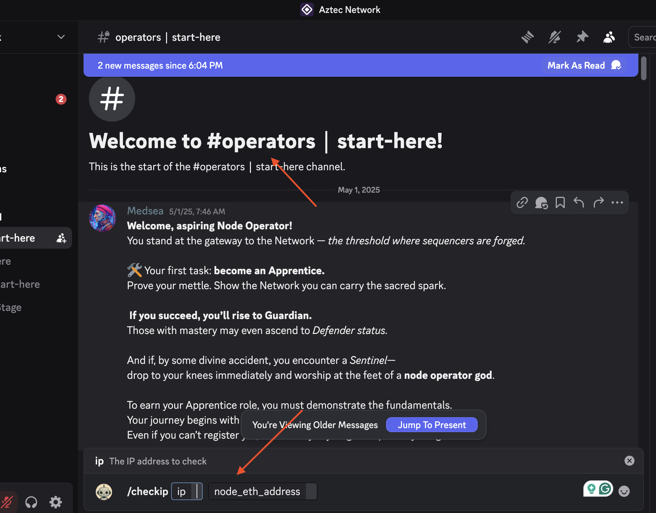Open User Settings gear icon

point(56,502)
